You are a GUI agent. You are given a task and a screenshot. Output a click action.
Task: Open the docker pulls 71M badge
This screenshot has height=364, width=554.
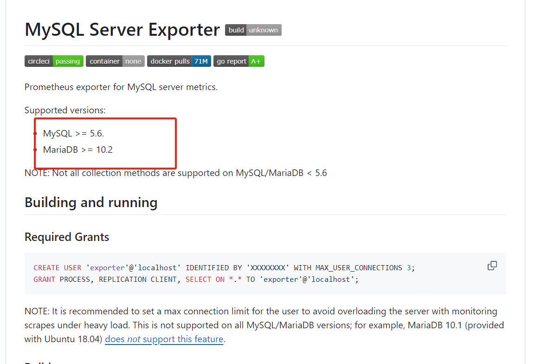[179, 61]
